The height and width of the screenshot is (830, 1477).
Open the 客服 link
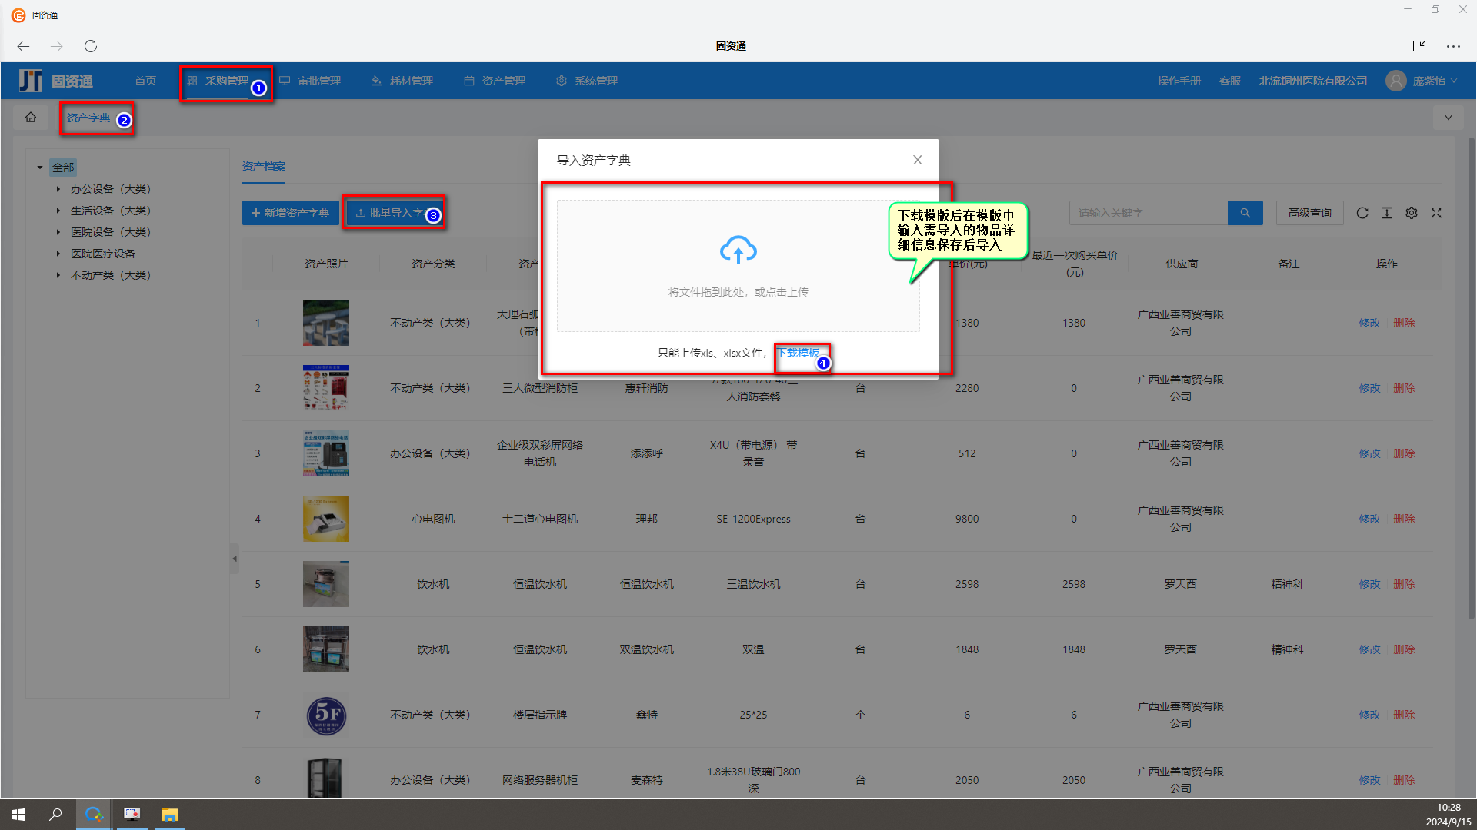(1229, 81)
